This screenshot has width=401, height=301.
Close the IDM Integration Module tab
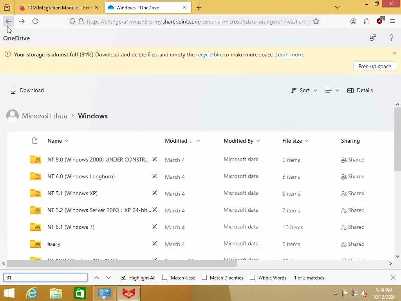(97, 8)
